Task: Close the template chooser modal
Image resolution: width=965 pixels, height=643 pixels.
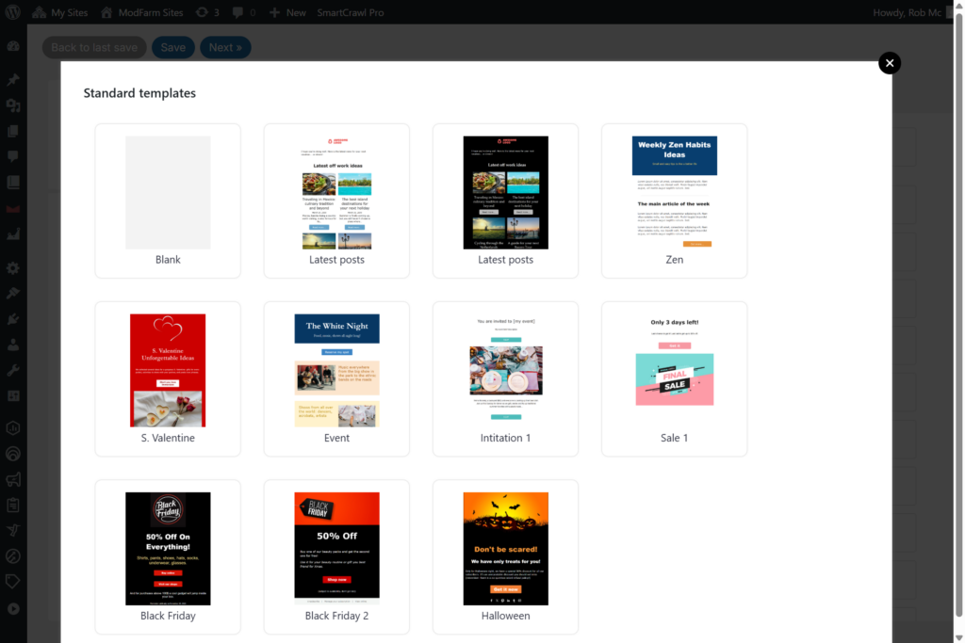Action: [890, 63]
